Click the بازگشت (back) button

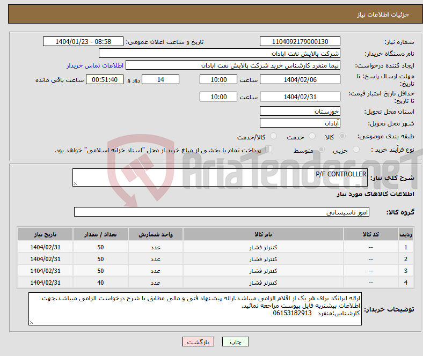(198, 342)
